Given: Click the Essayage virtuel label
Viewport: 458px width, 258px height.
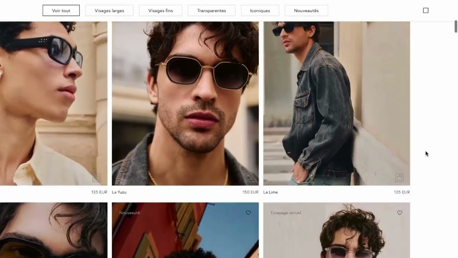Looking at the screenshot, I should [x=286, y=213].
